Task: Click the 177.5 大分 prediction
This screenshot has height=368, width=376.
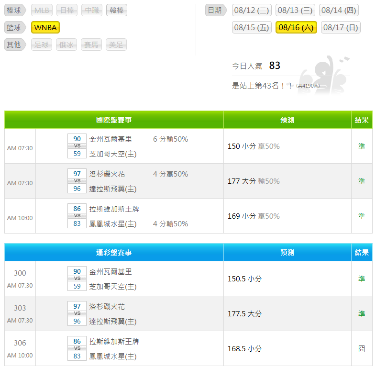Action: [x=244, y=314]
